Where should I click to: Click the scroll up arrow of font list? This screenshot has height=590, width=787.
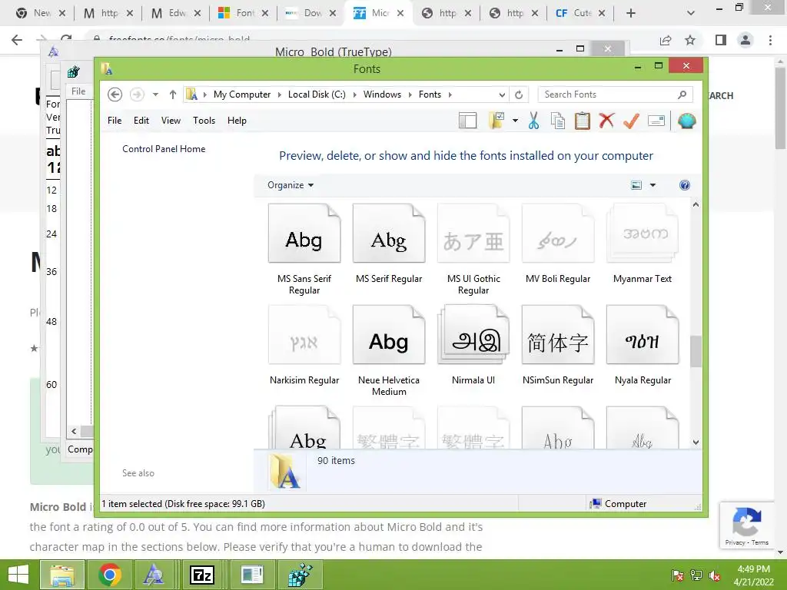pos(696,204)
